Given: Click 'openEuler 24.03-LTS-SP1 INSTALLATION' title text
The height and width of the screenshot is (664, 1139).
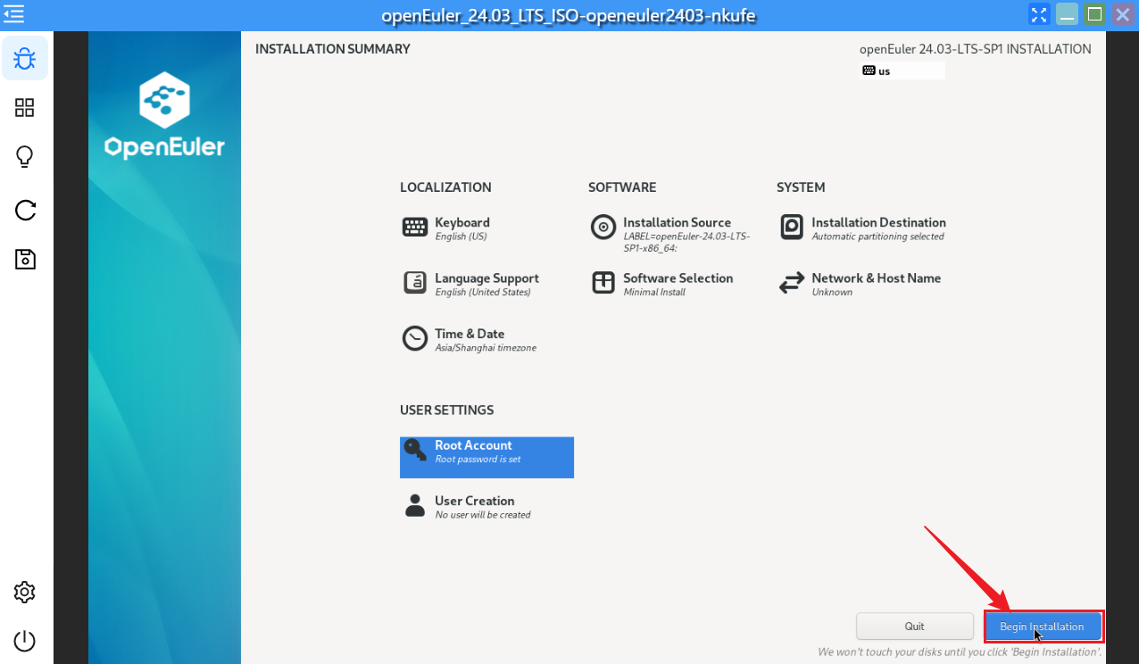Looking at the screenshot, I should pos(975,49).
